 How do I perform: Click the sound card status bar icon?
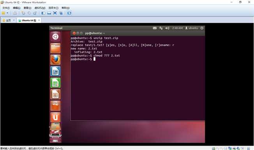click(x=238, y=148)
